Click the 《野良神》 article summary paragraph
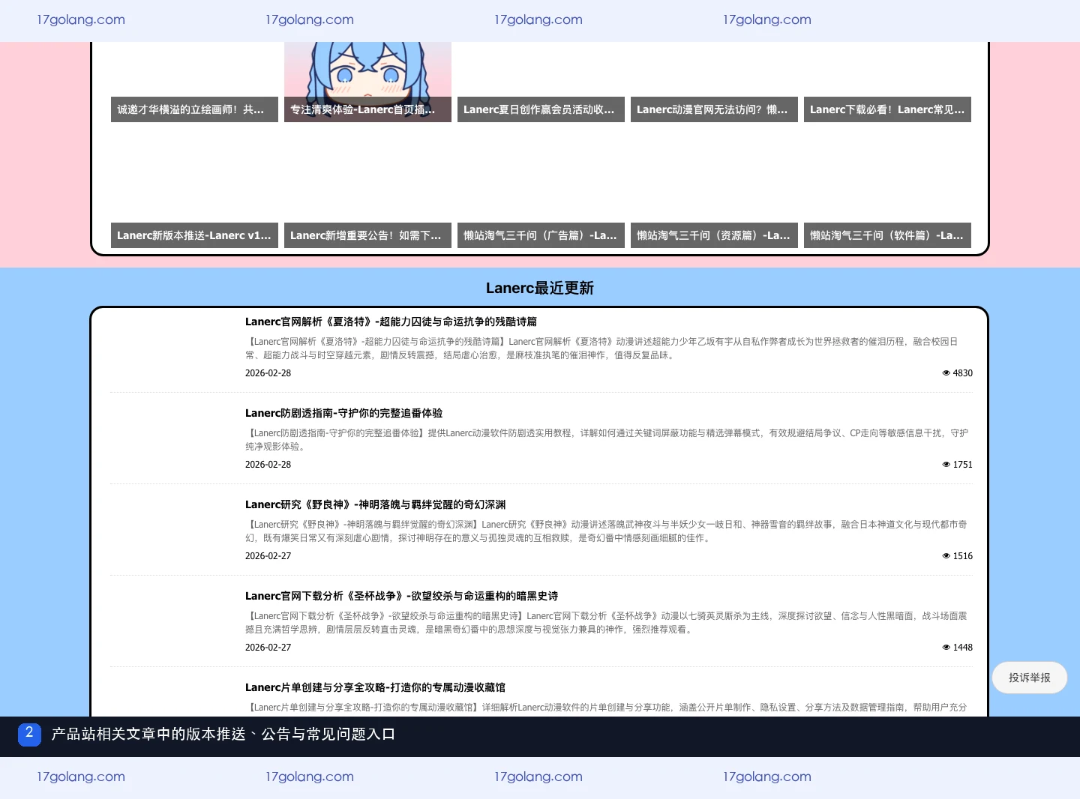 (x=607, y=531)
